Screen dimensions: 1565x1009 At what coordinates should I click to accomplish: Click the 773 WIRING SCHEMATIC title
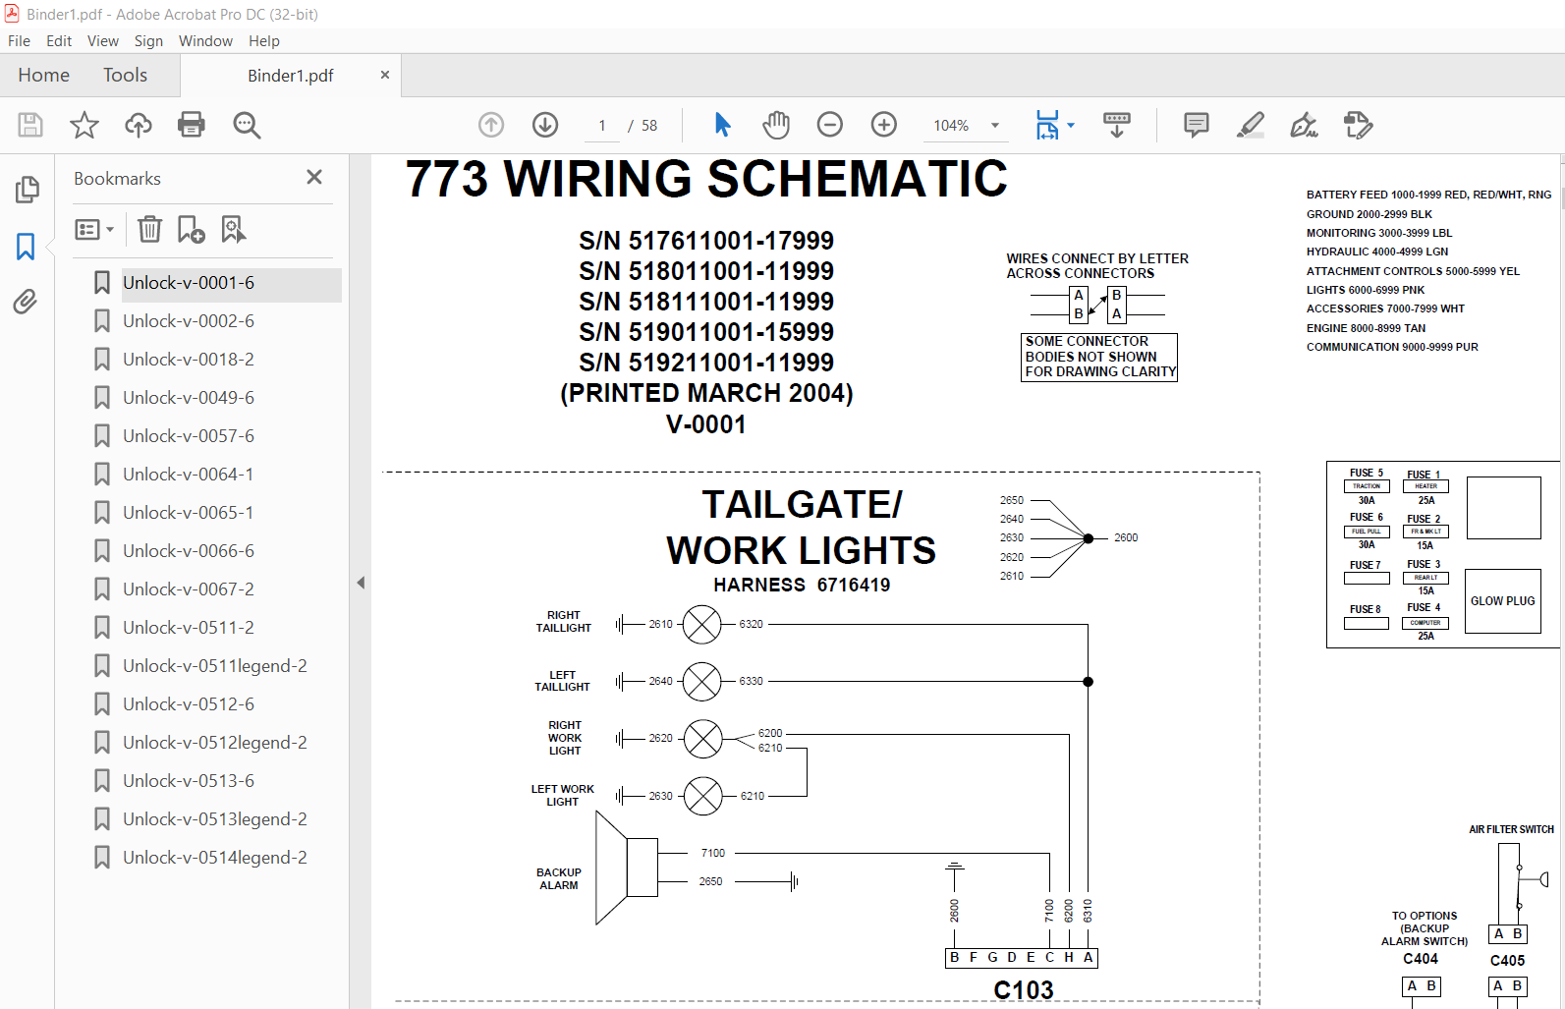[706, 179]
